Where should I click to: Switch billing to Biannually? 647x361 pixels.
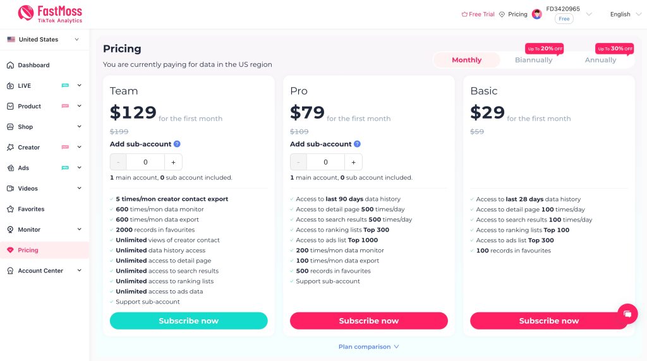pyautogui.click(x=533, y=60)
